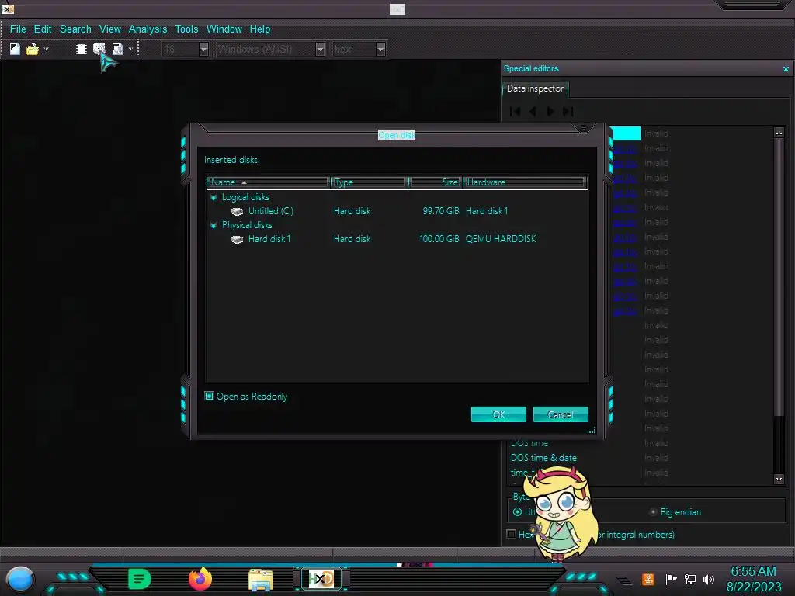Open the green notes app in taskbar
Image resolution: width=795 pixels, height=596 pixels.
[x=139, y=579]
